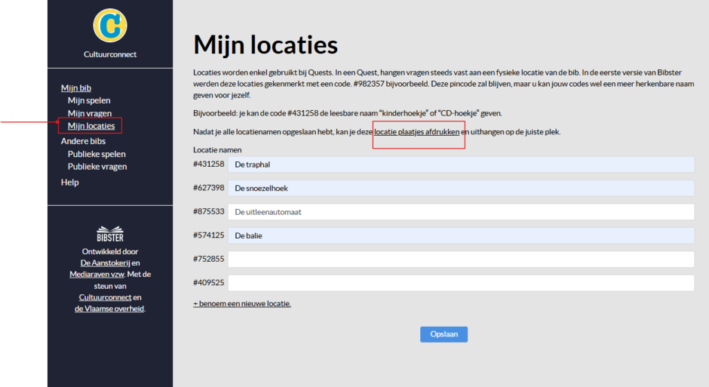The height and width of the screenshot is (387, 709).
Task: Focus the input for code #875533
Action: [461, 212]
